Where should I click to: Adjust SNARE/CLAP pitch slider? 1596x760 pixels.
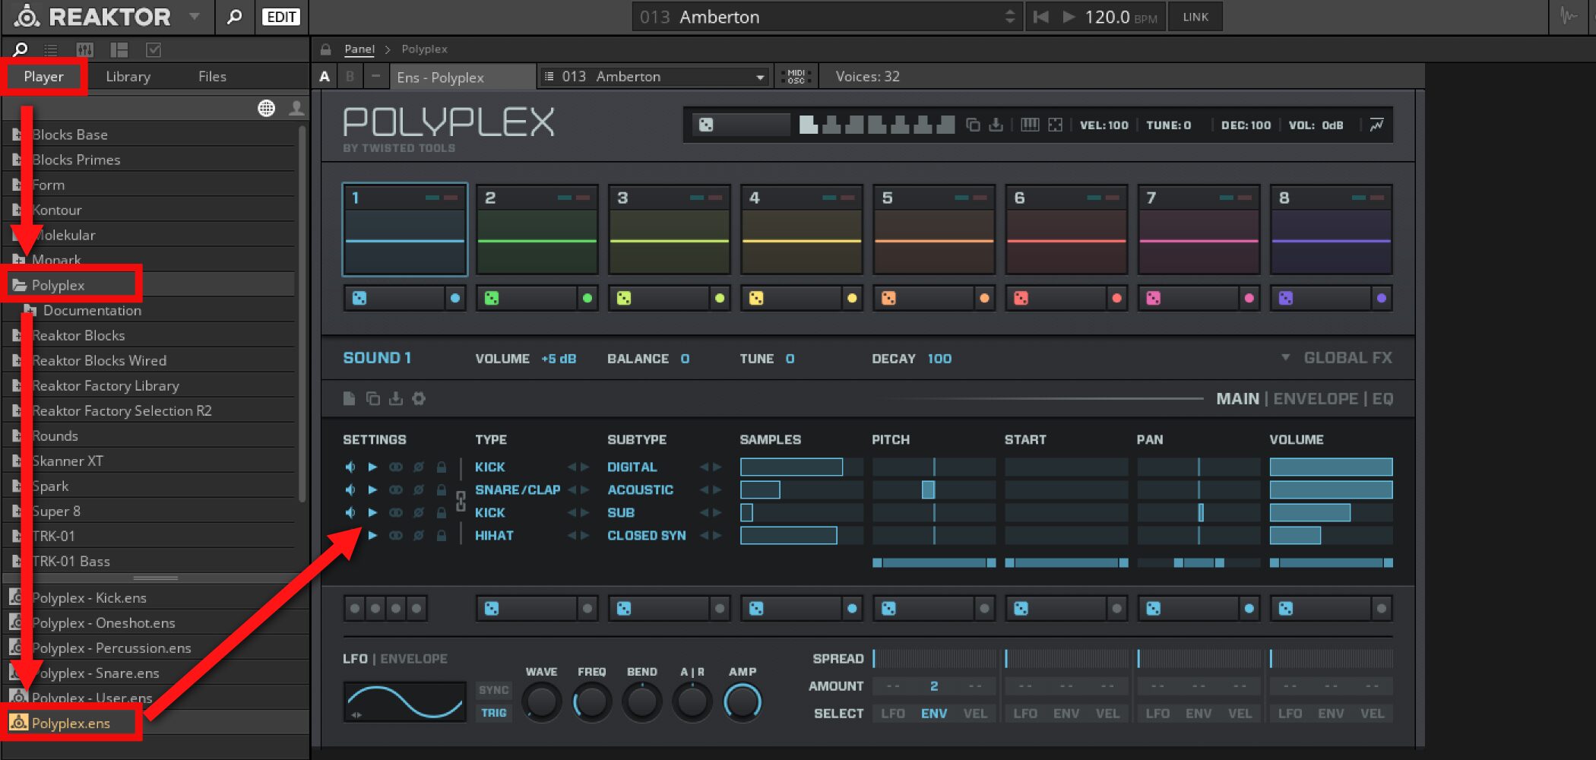pos(934,489)
